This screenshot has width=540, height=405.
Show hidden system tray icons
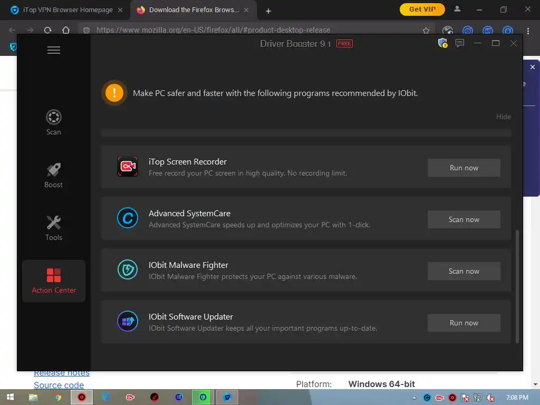click(x=414, y=398)
